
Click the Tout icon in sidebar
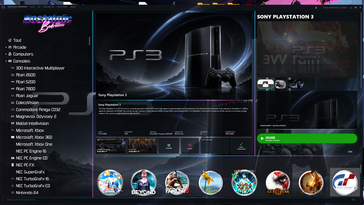10,40
